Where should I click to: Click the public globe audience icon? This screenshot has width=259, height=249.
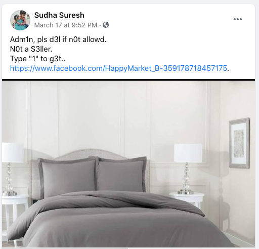106,25
